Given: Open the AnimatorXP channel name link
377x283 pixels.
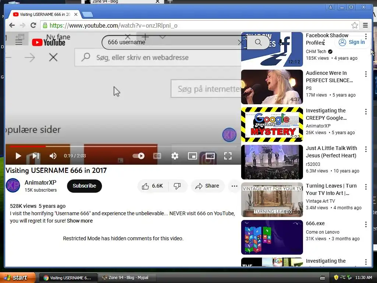Looking at the screenshot, I should tap(40, 182).
